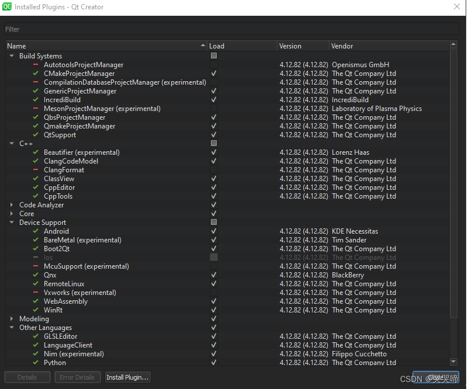468x389 pixels.
Task: Click the Qt Creator logo icon in title bar
Action: click(x=7, y=6)
